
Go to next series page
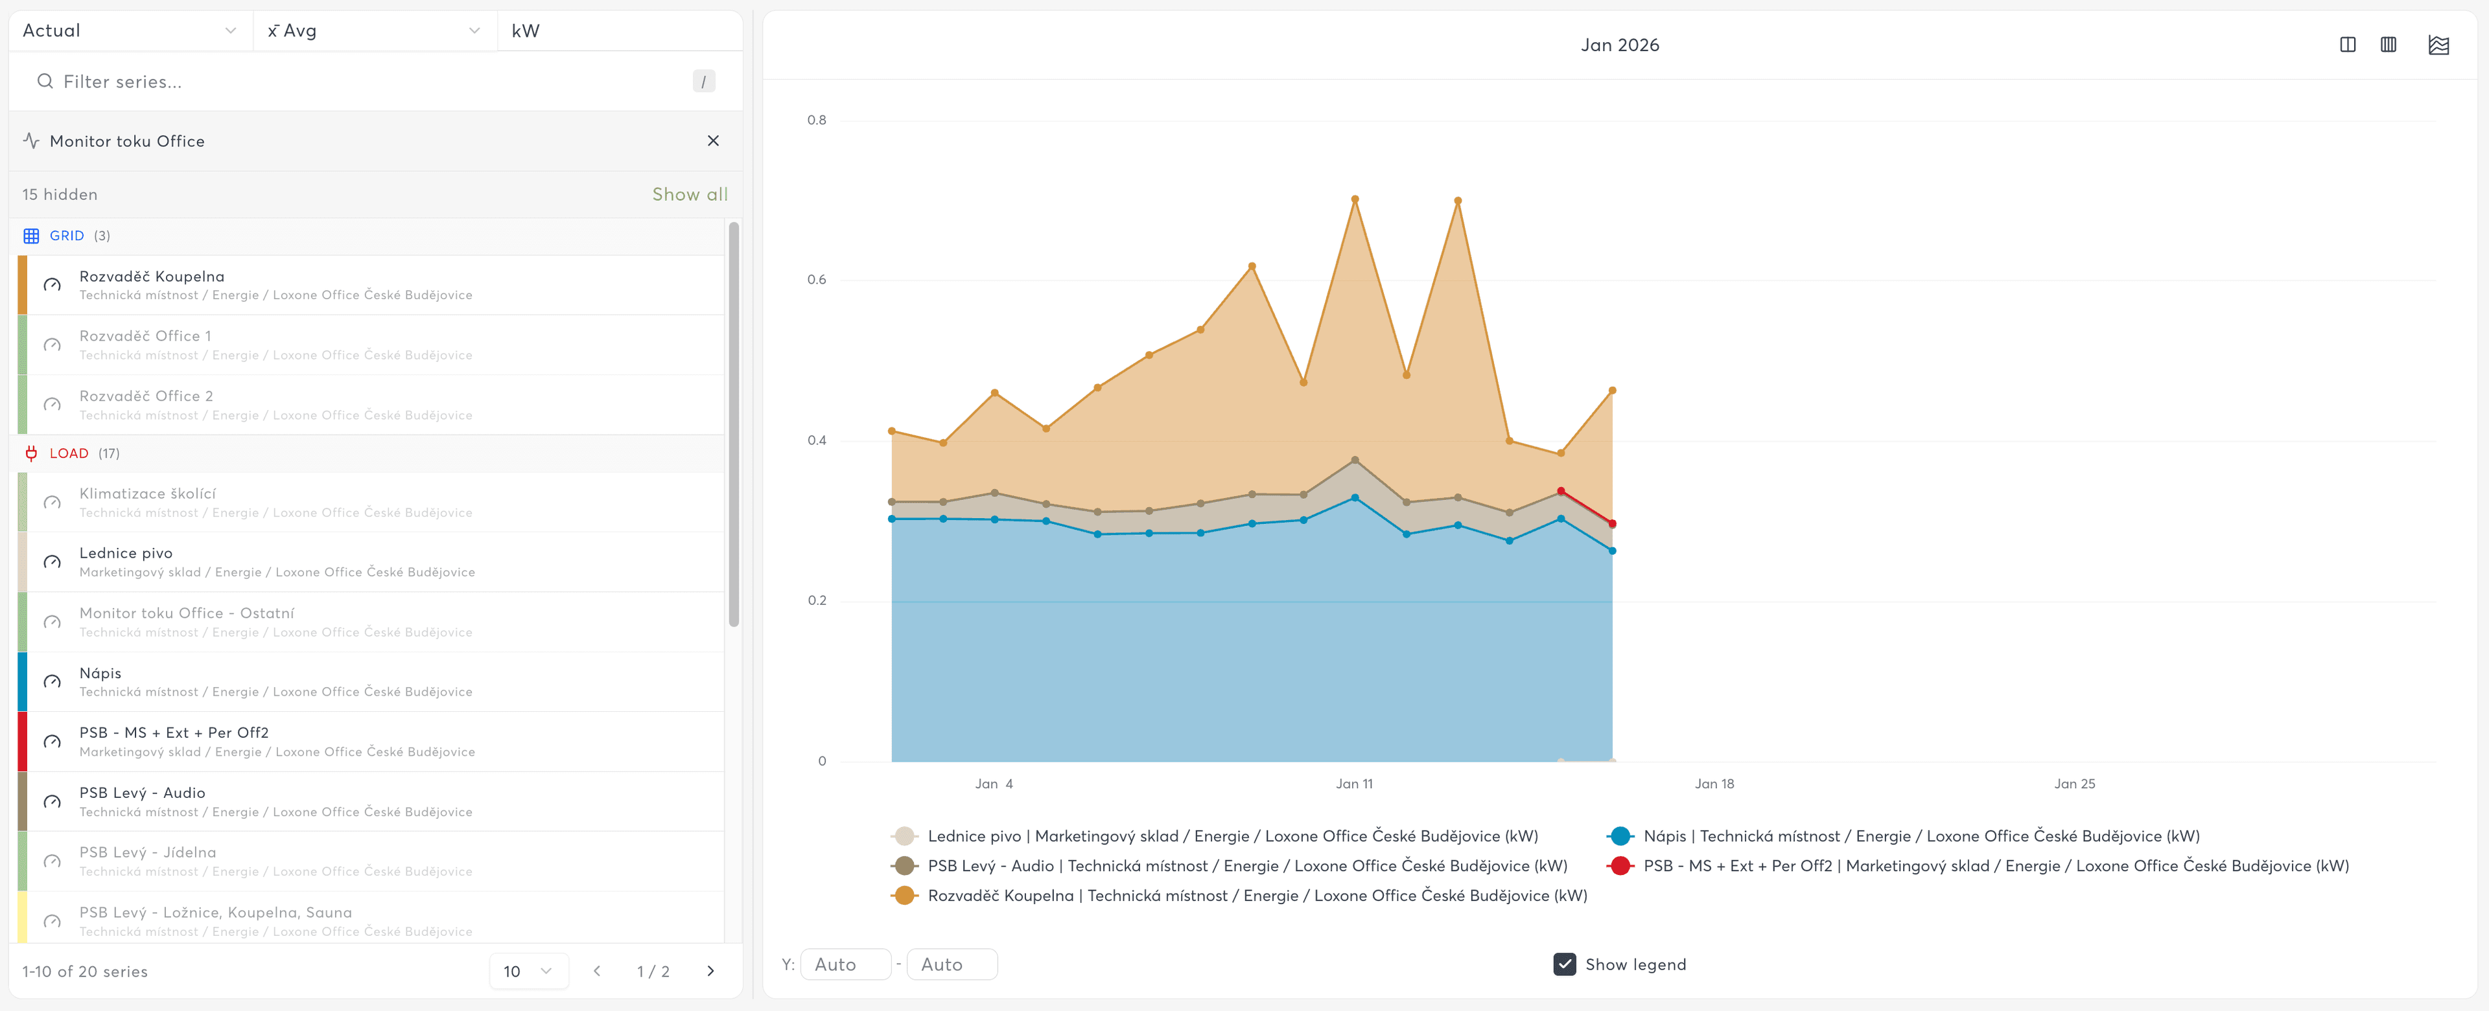tap(711, 971)
